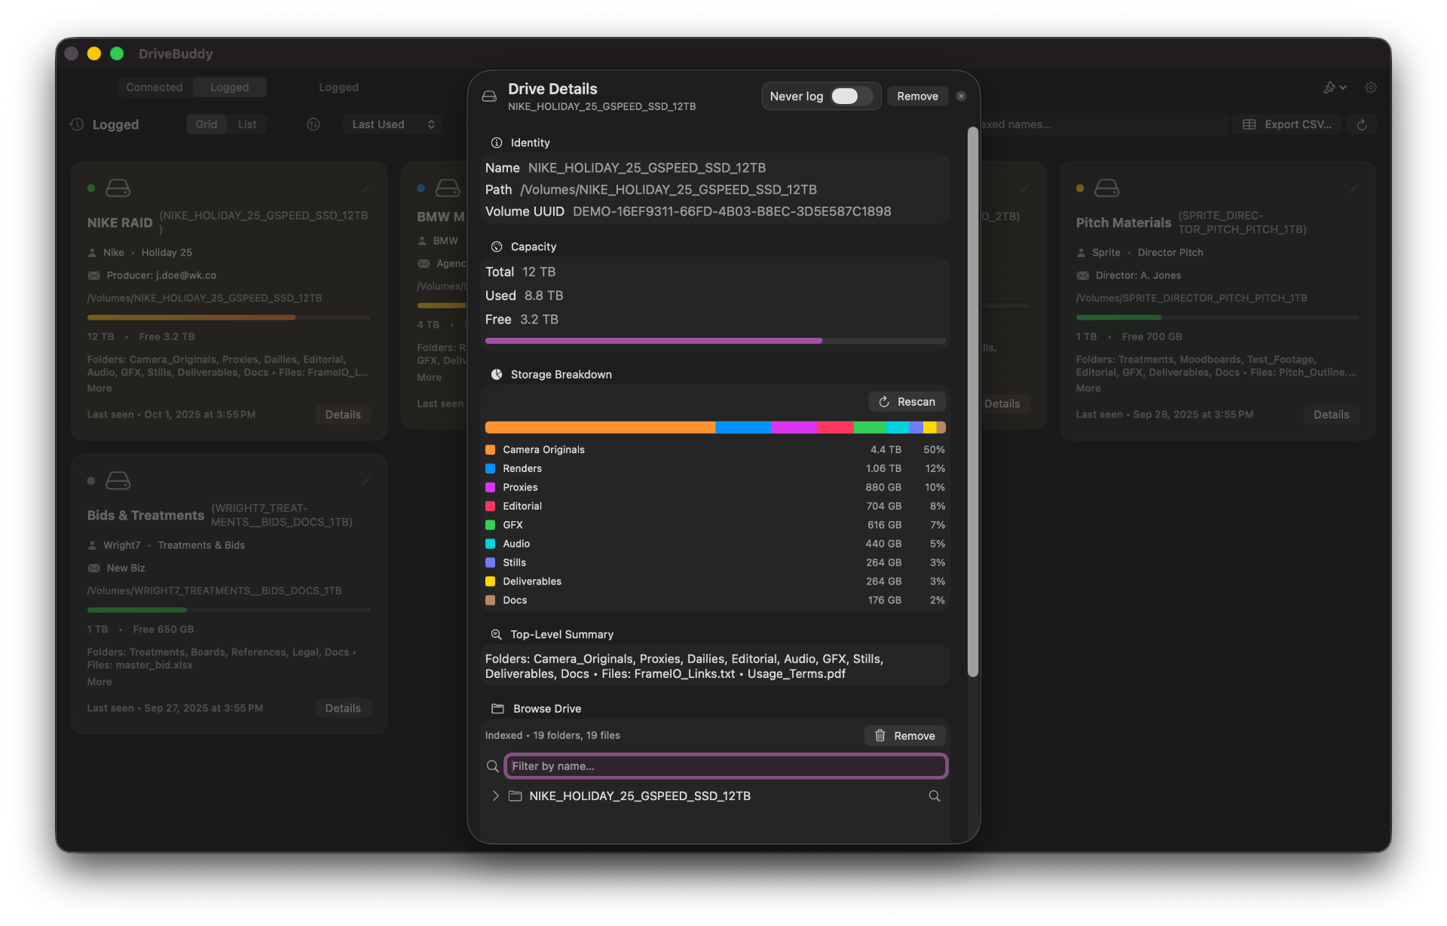Click the Export CSV table icon

coord(1249,124)
